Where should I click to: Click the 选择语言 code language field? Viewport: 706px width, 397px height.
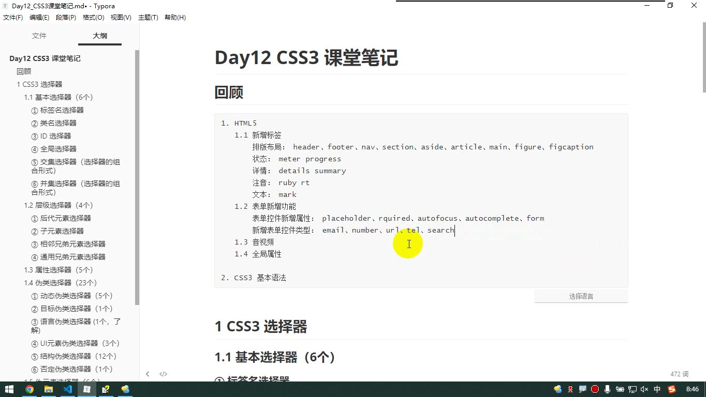coord(581,297)
